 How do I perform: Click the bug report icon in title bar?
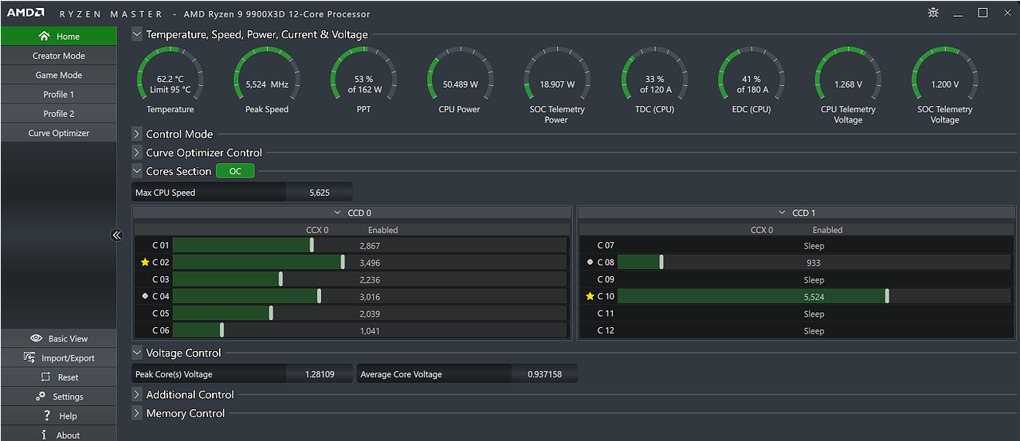(x=933, y=13)
